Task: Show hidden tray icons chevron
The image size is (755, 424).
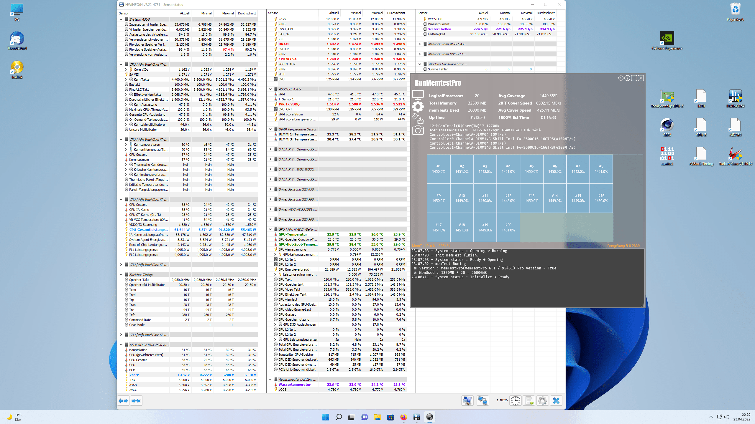Action: pos(711,417)
